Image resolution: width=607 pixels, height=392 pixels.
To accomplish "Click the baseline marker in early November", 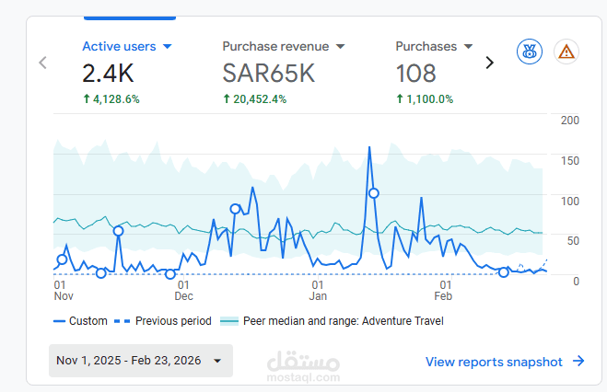I will [x=101, y=273].
